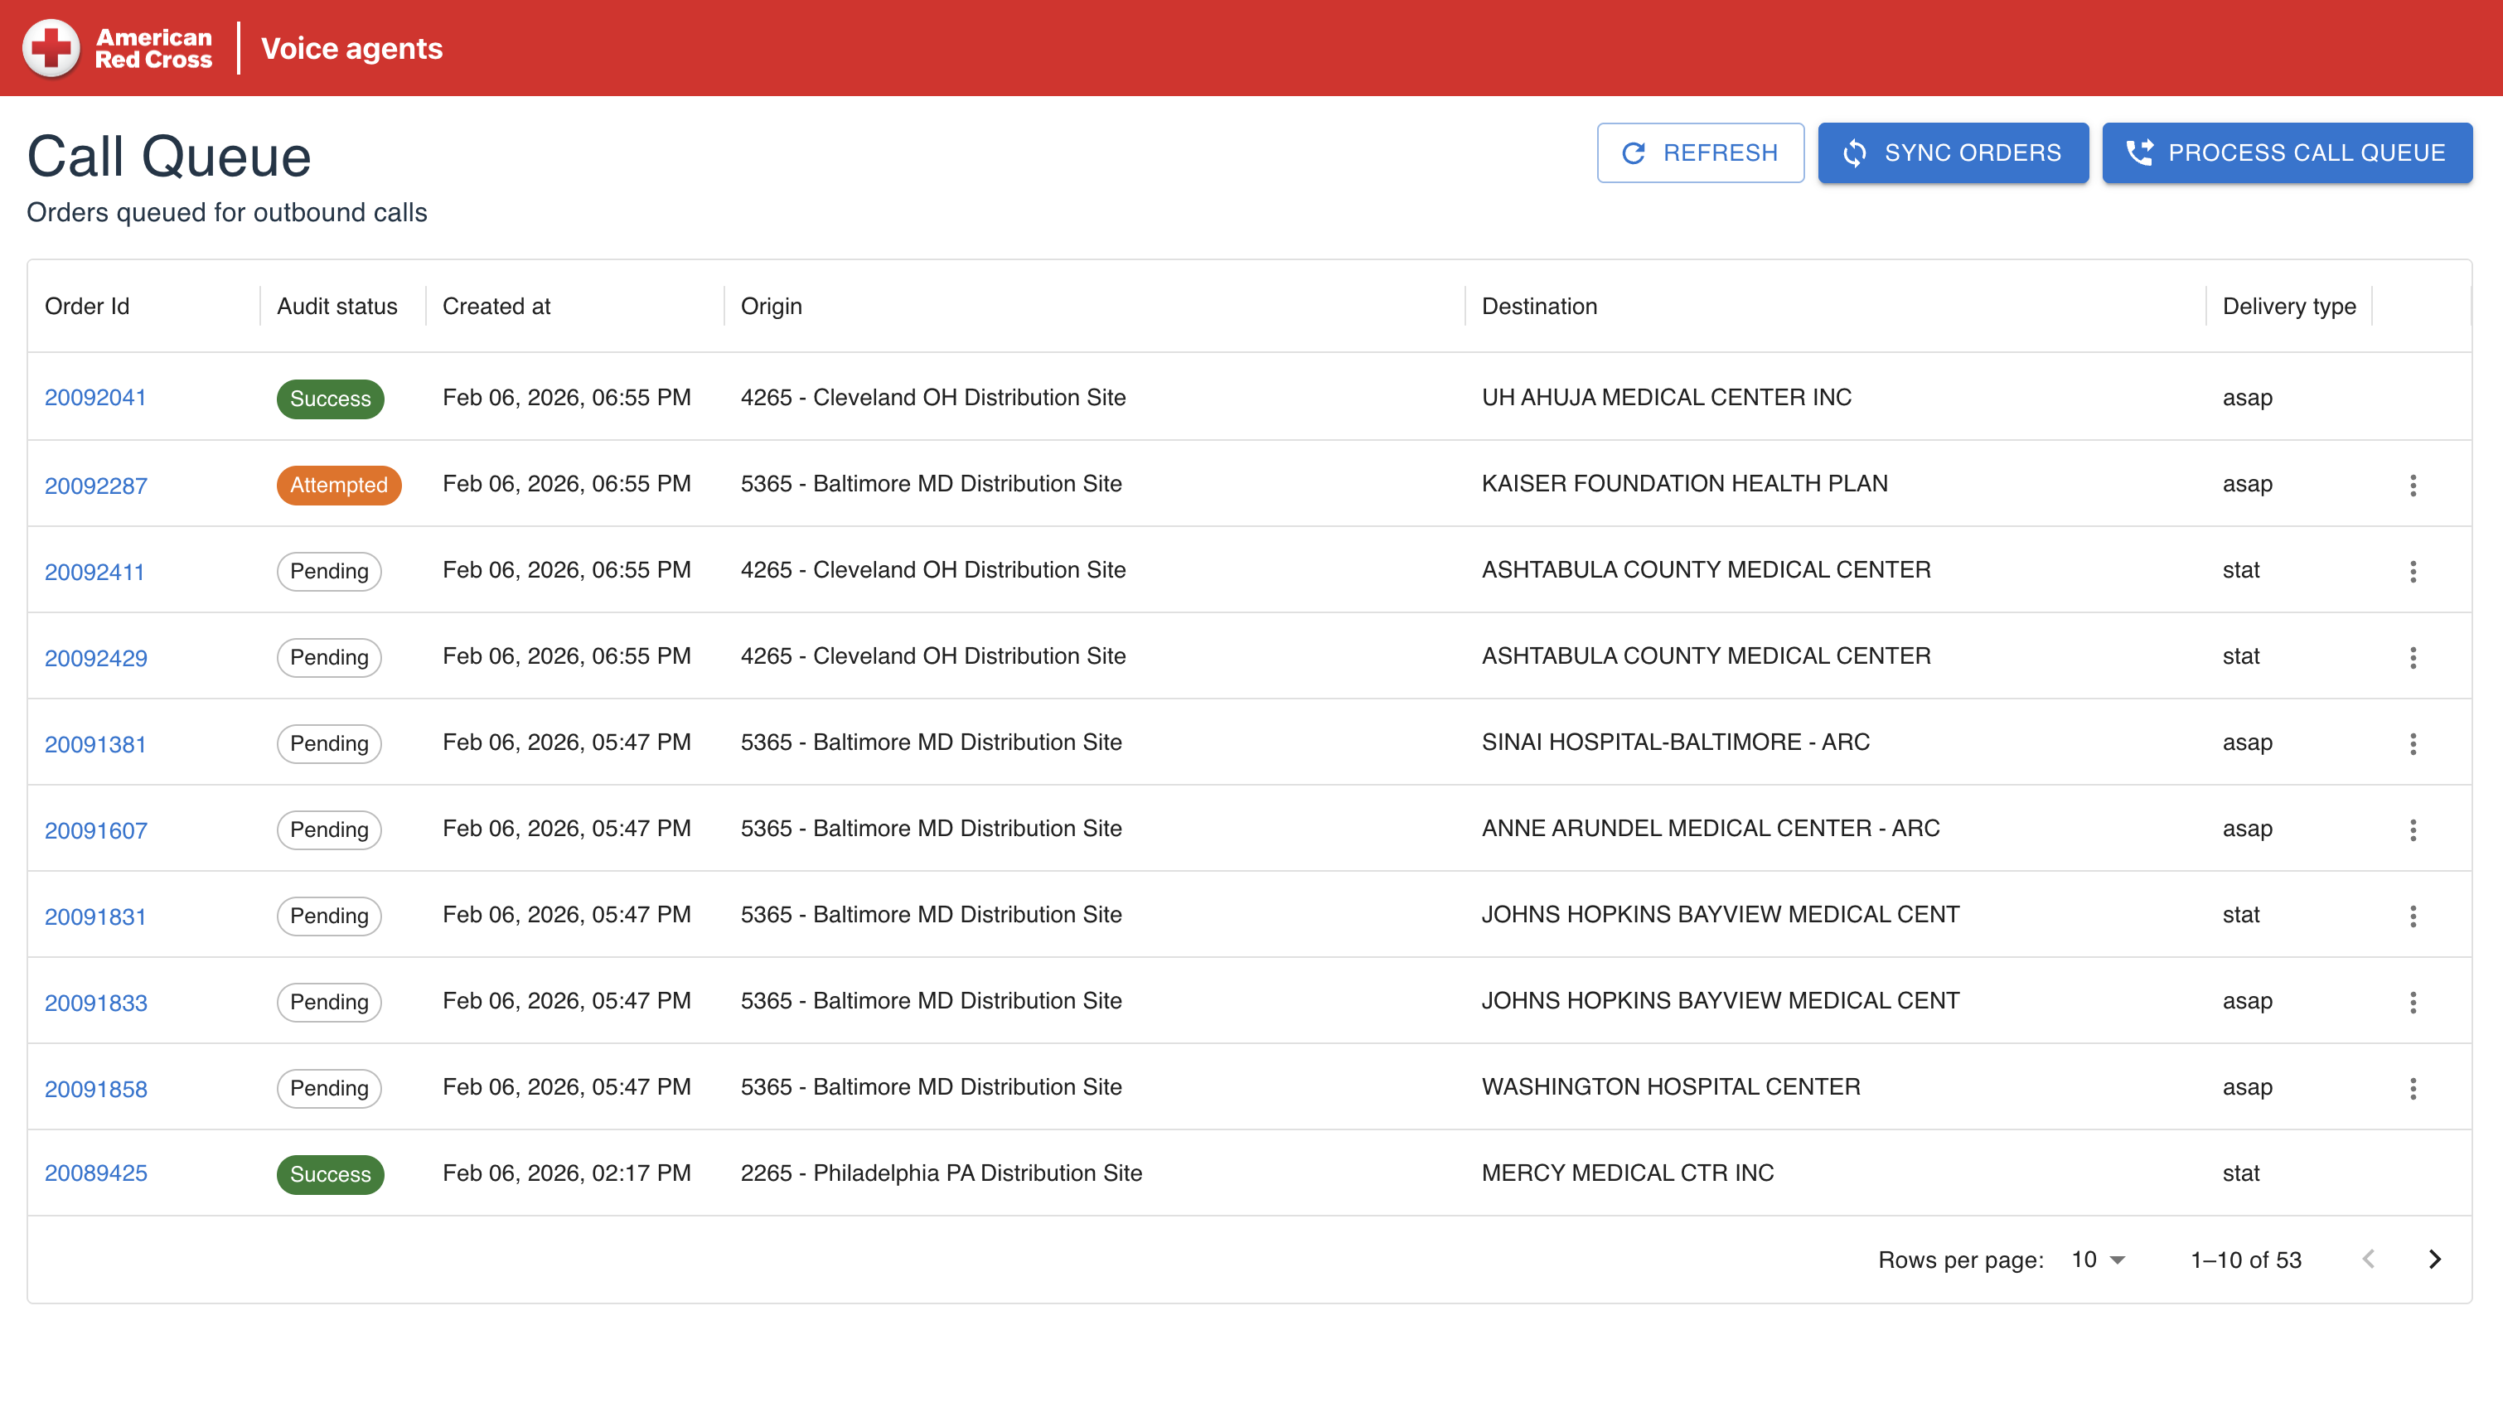Open row menu for order 20091858
This screenshot has width=2503, height=1417.
pyautogui.click(x=2413, y=1088)
